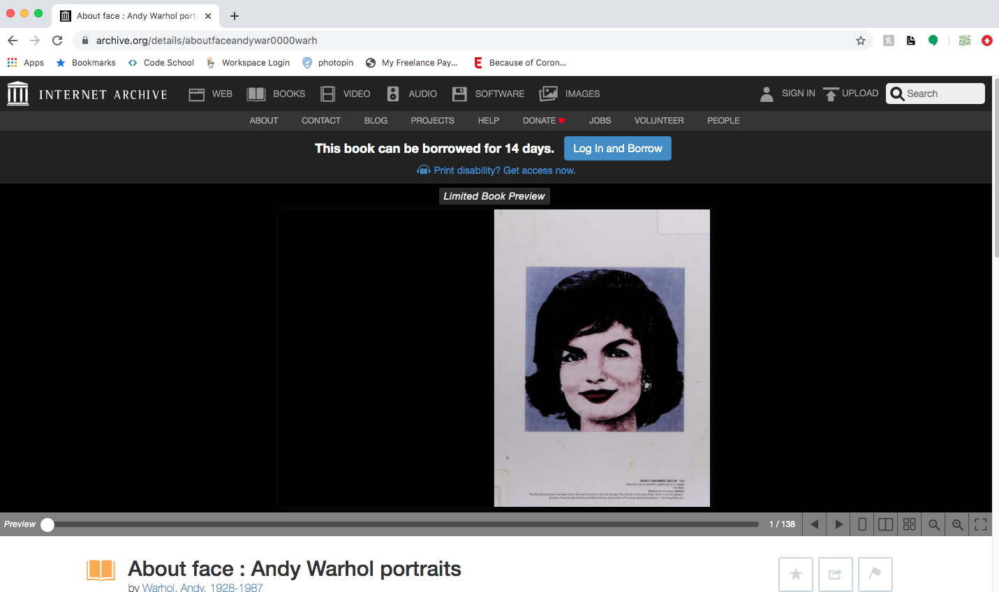This screenshot has height=592, width=999.
Task: Click the Sign In user icon
Action: pyautogui.click(x=767, y=94)
